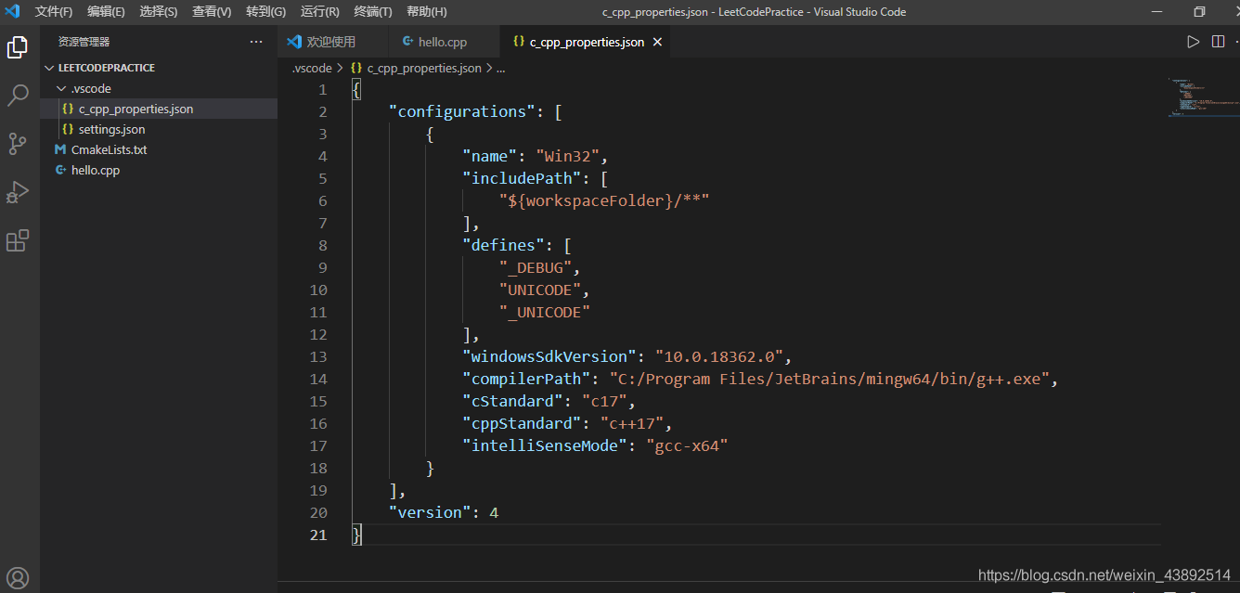Open the Extensions view icon
This screenshot has height=593, width=1240.
pyautogui.click(x=18, y=241)
